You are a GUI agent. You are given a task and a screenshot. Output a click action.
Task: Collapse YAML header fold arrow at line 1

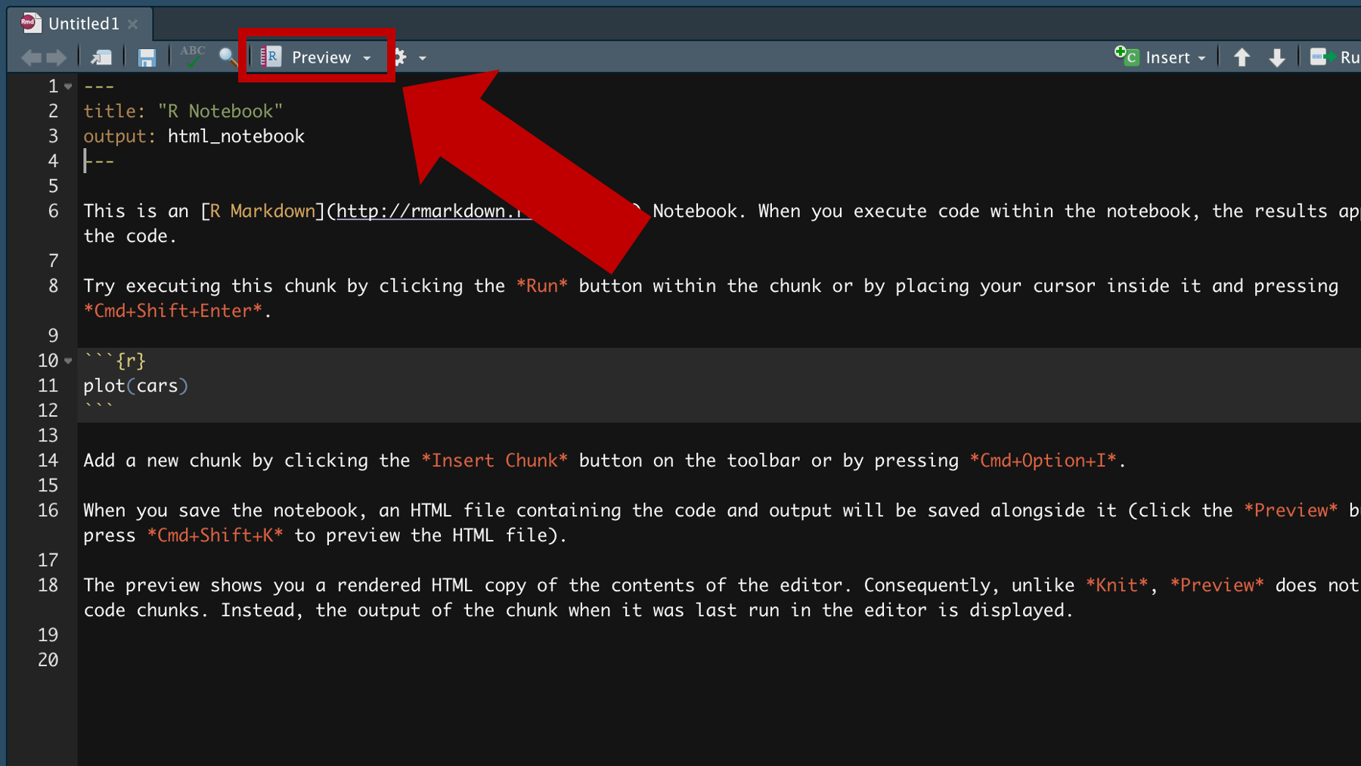point(68,87)
